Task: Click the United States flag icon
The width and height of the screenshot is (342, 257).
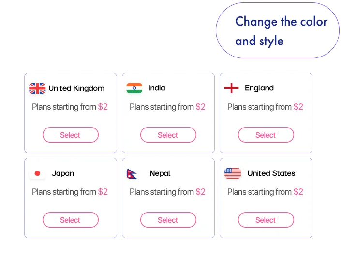Action: [x=233, y=173]
